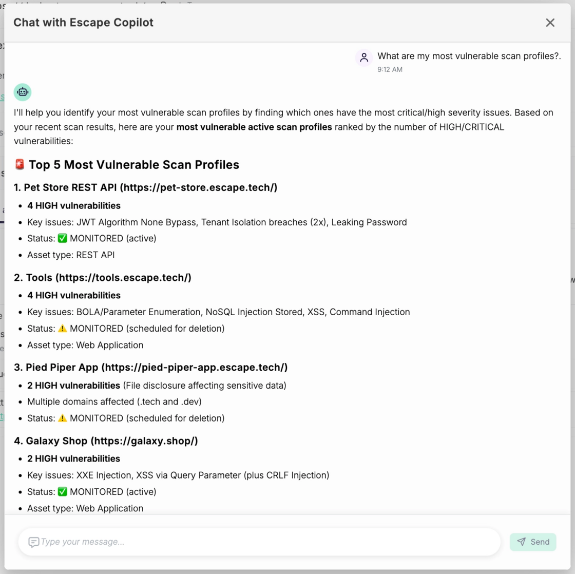Image resolution: width=575 pixels, height=574 pixels.
Task: Click the warning icon in Pied Piper status
Action: pos(62,418)
